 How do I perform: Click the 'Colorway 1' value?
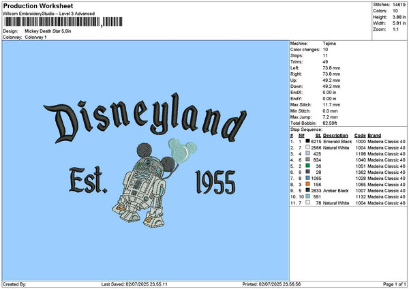35,37
